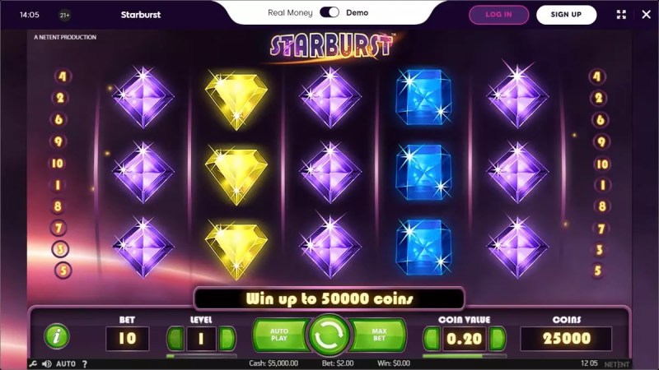Decrease bet level with left arrow
Viewport: 659px width, 370px height.
click(x=175, y=338)
